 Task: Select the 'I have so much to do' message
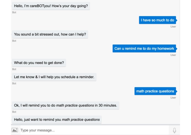[158, 20]
